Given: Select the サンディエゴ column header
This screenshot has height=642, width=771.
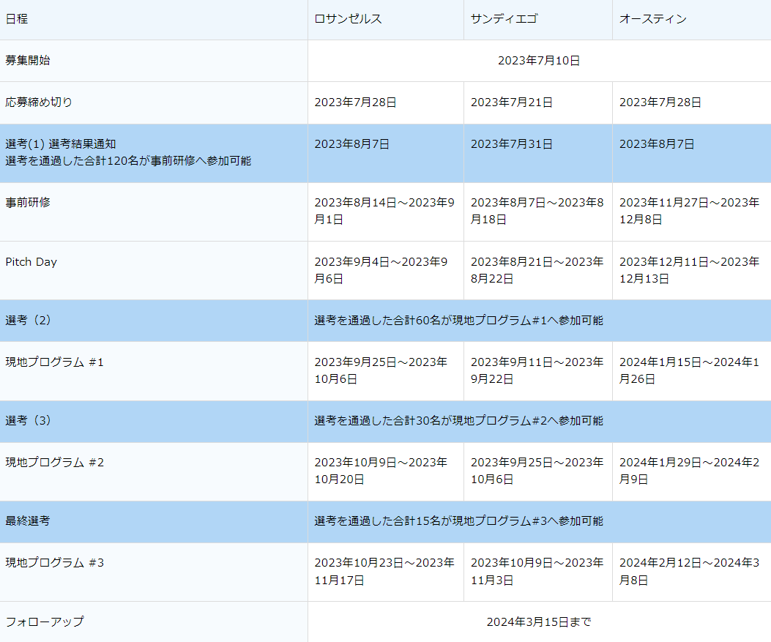Looking at the screenshot, I should [x=504, y=19].
